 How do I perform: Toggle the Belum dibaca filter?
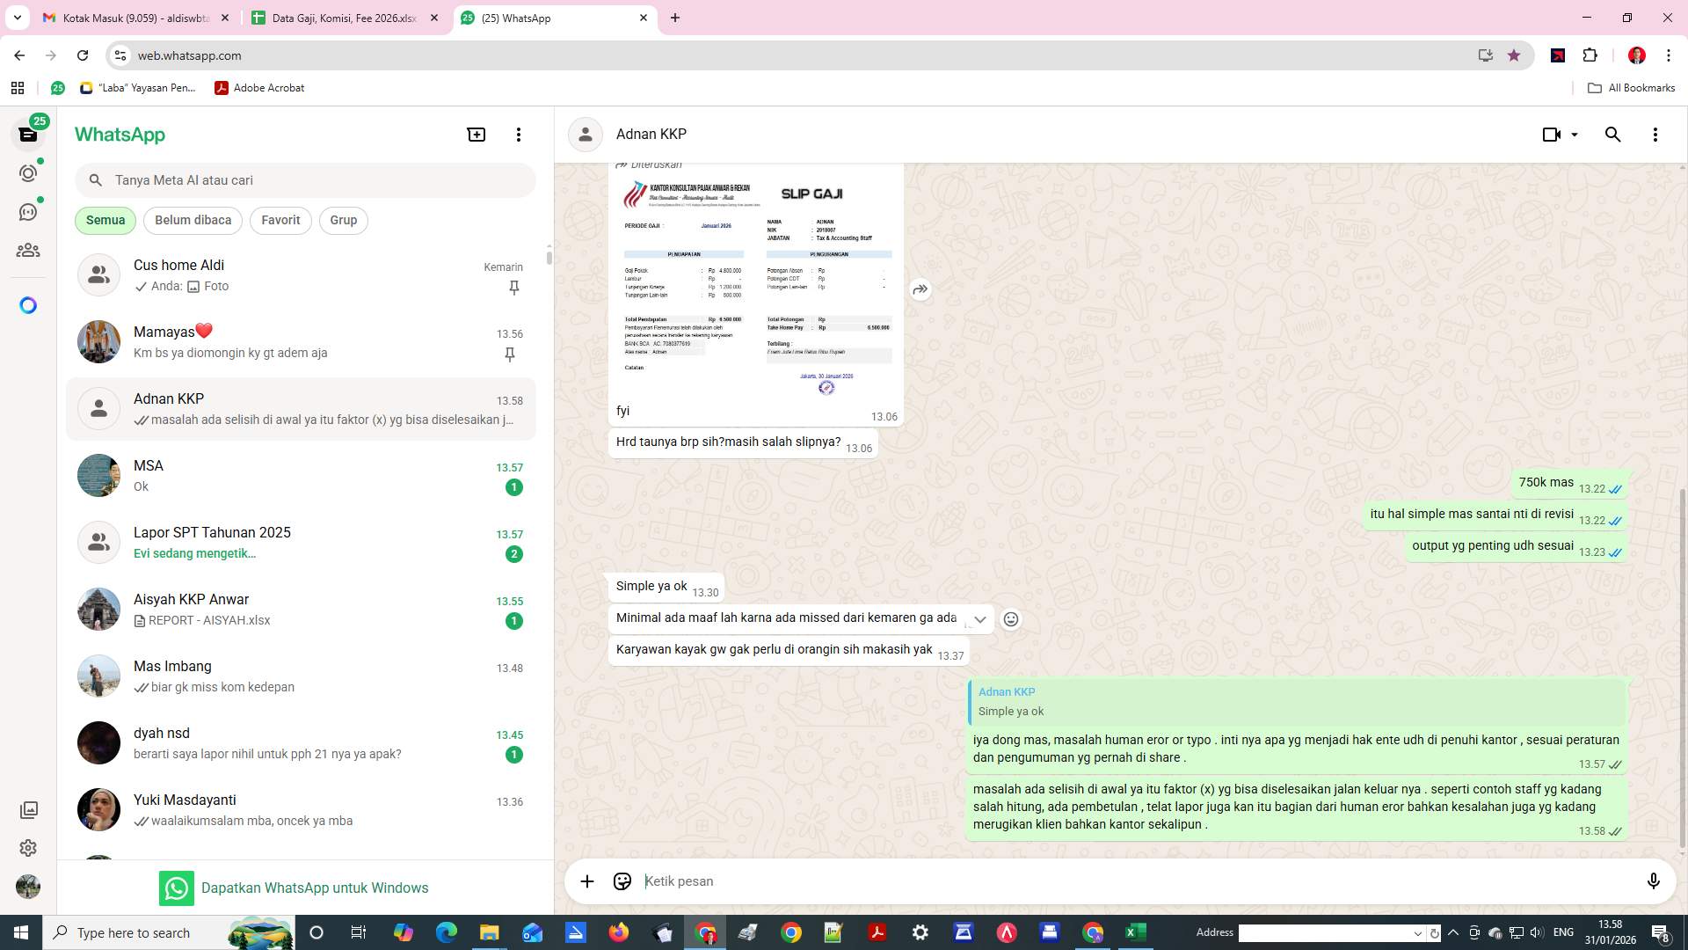pos(193,220)
